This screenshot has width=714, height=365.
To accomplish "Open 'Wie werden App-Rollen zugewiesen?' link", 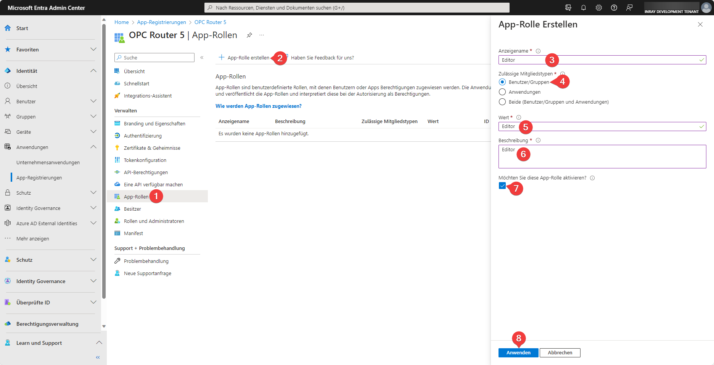I will pos(258,106).
